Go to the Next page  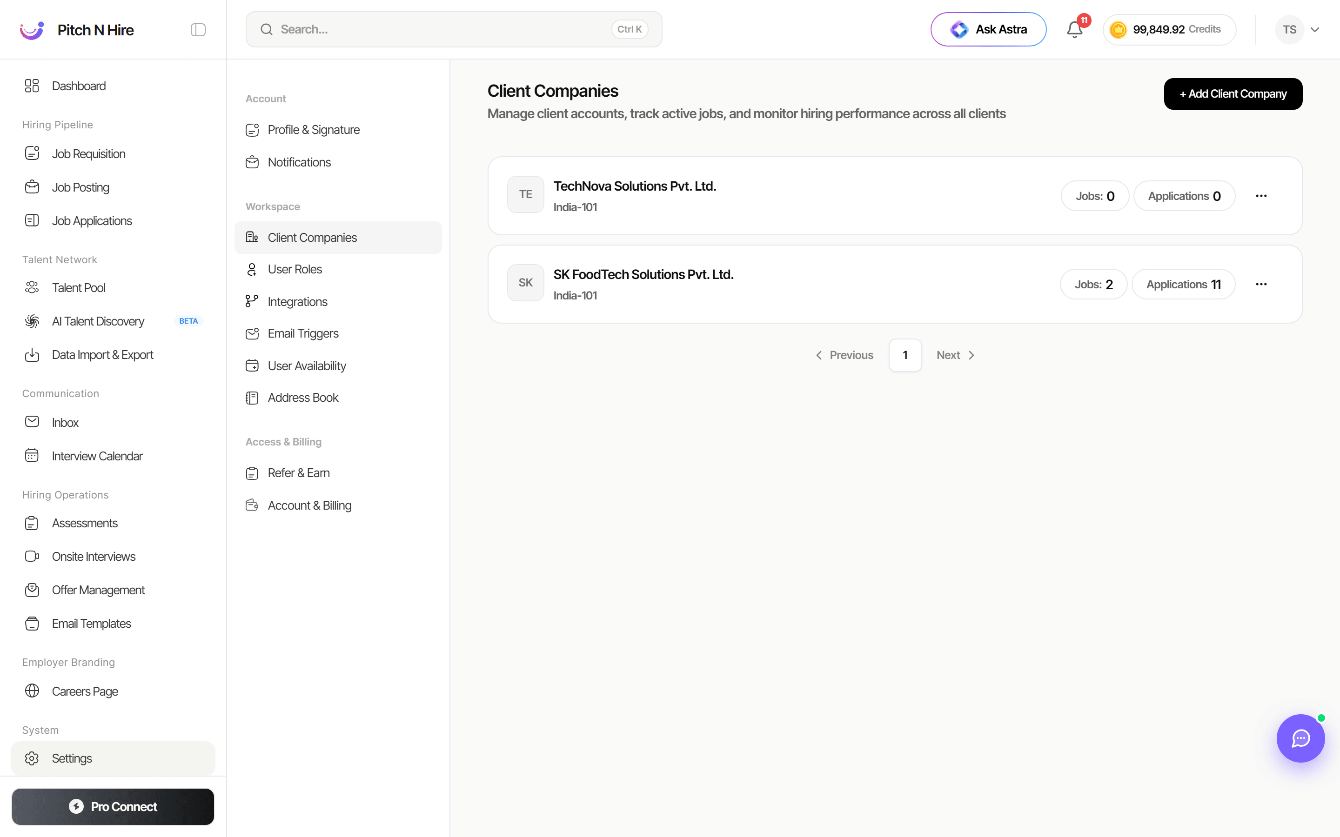tap(956, 355)
